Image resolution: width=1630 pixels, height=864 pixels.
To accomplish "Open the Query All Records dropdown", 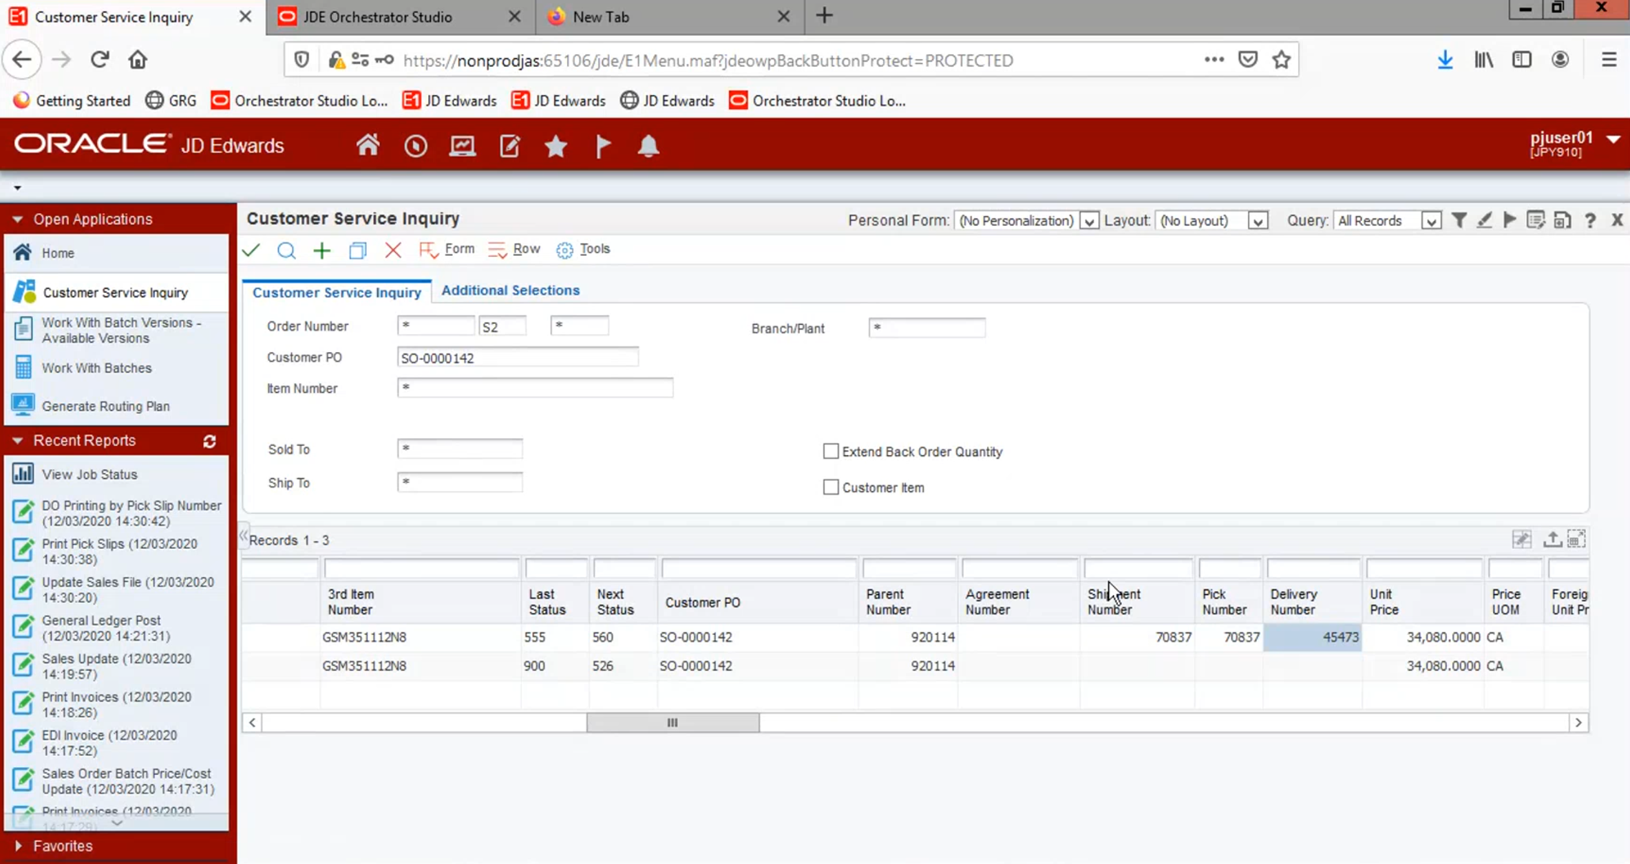I will click(x=1430, y=221).
